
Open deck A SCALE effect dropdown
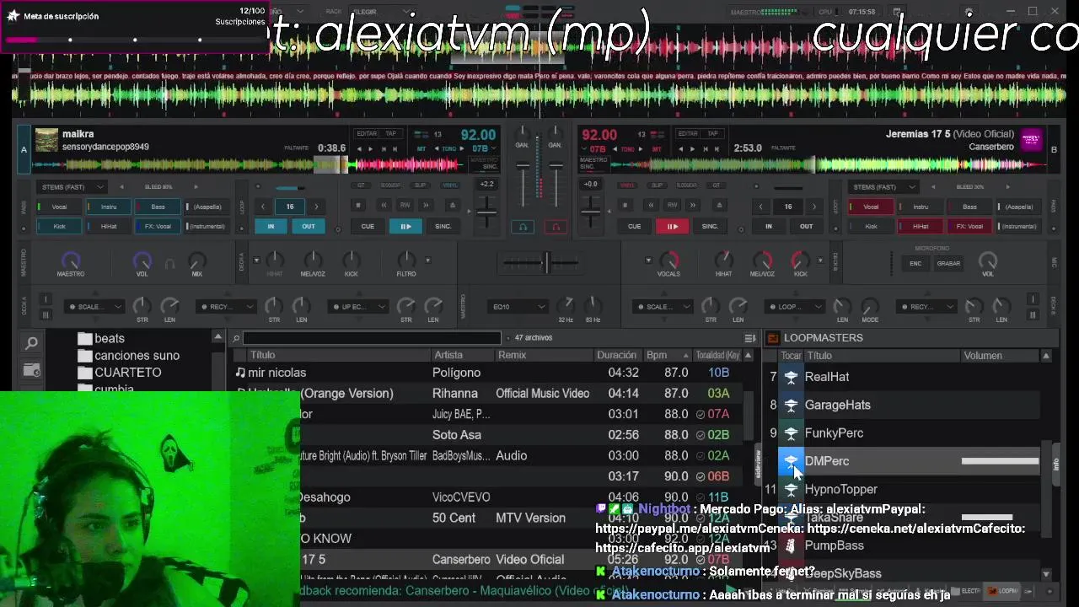(x=94, y=307)
